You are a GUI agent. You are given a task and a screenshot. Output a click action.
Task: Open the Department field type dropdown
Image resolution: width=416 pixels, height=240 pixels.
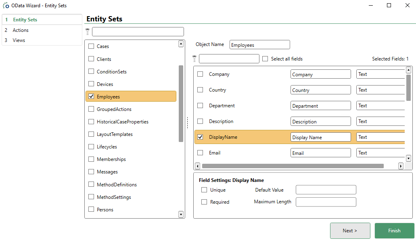pyautogui.click(x=380, y=106)
